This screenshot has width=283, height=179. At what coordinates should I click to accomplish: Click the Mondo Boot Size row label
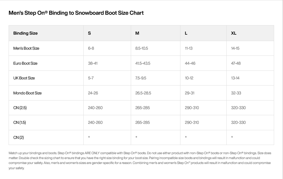(28, 93)
